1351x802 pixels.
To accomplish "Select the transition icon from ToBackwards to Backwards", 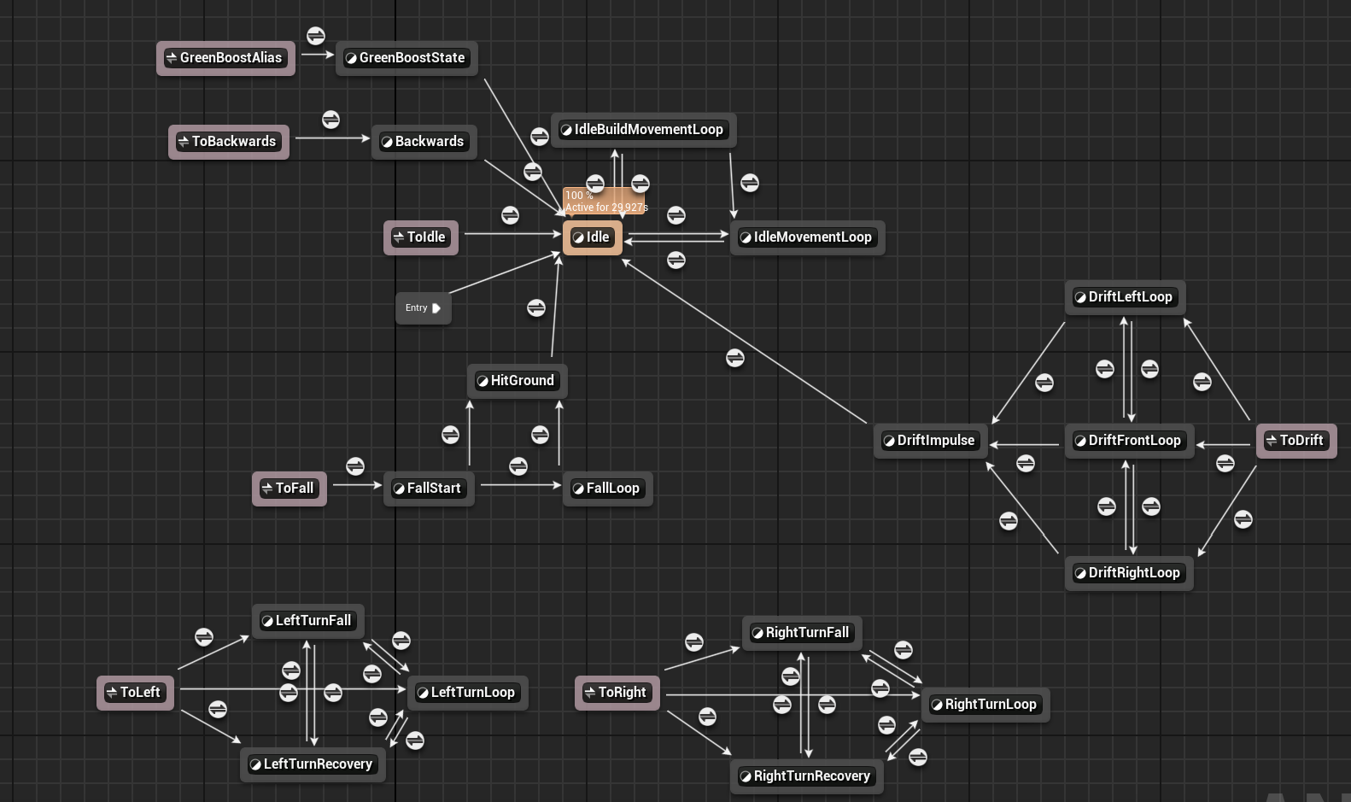I will point(330,120).
